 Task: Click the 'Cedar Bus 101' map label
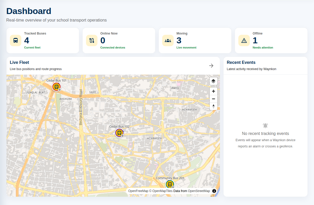(56, 80)
